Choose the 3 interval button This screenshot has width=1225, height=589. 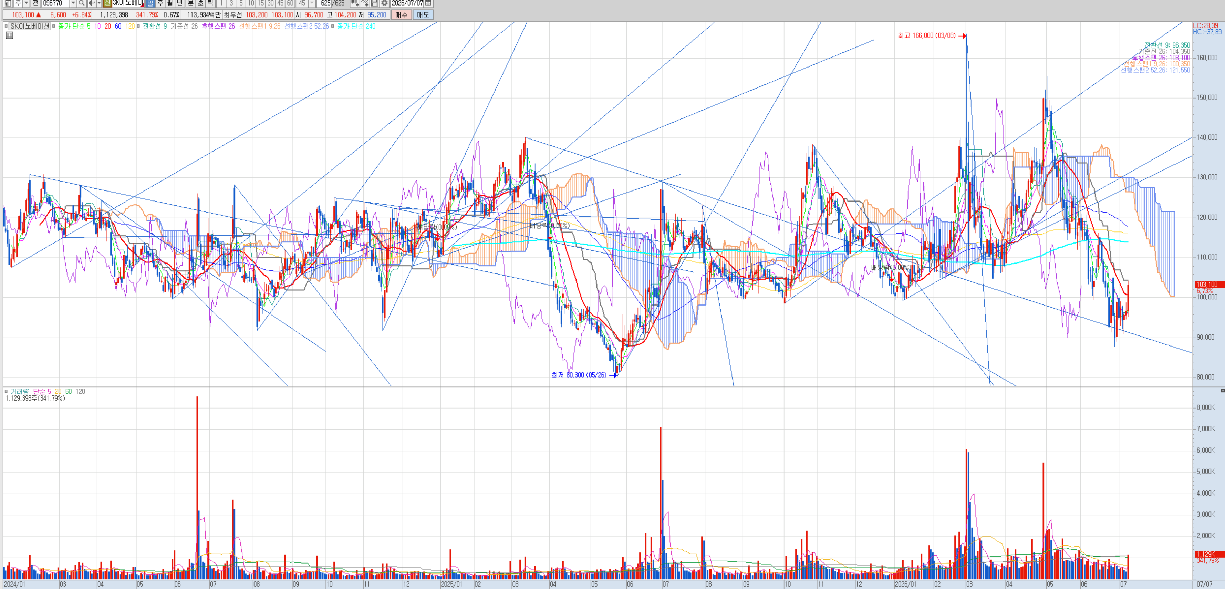[231, 3]
